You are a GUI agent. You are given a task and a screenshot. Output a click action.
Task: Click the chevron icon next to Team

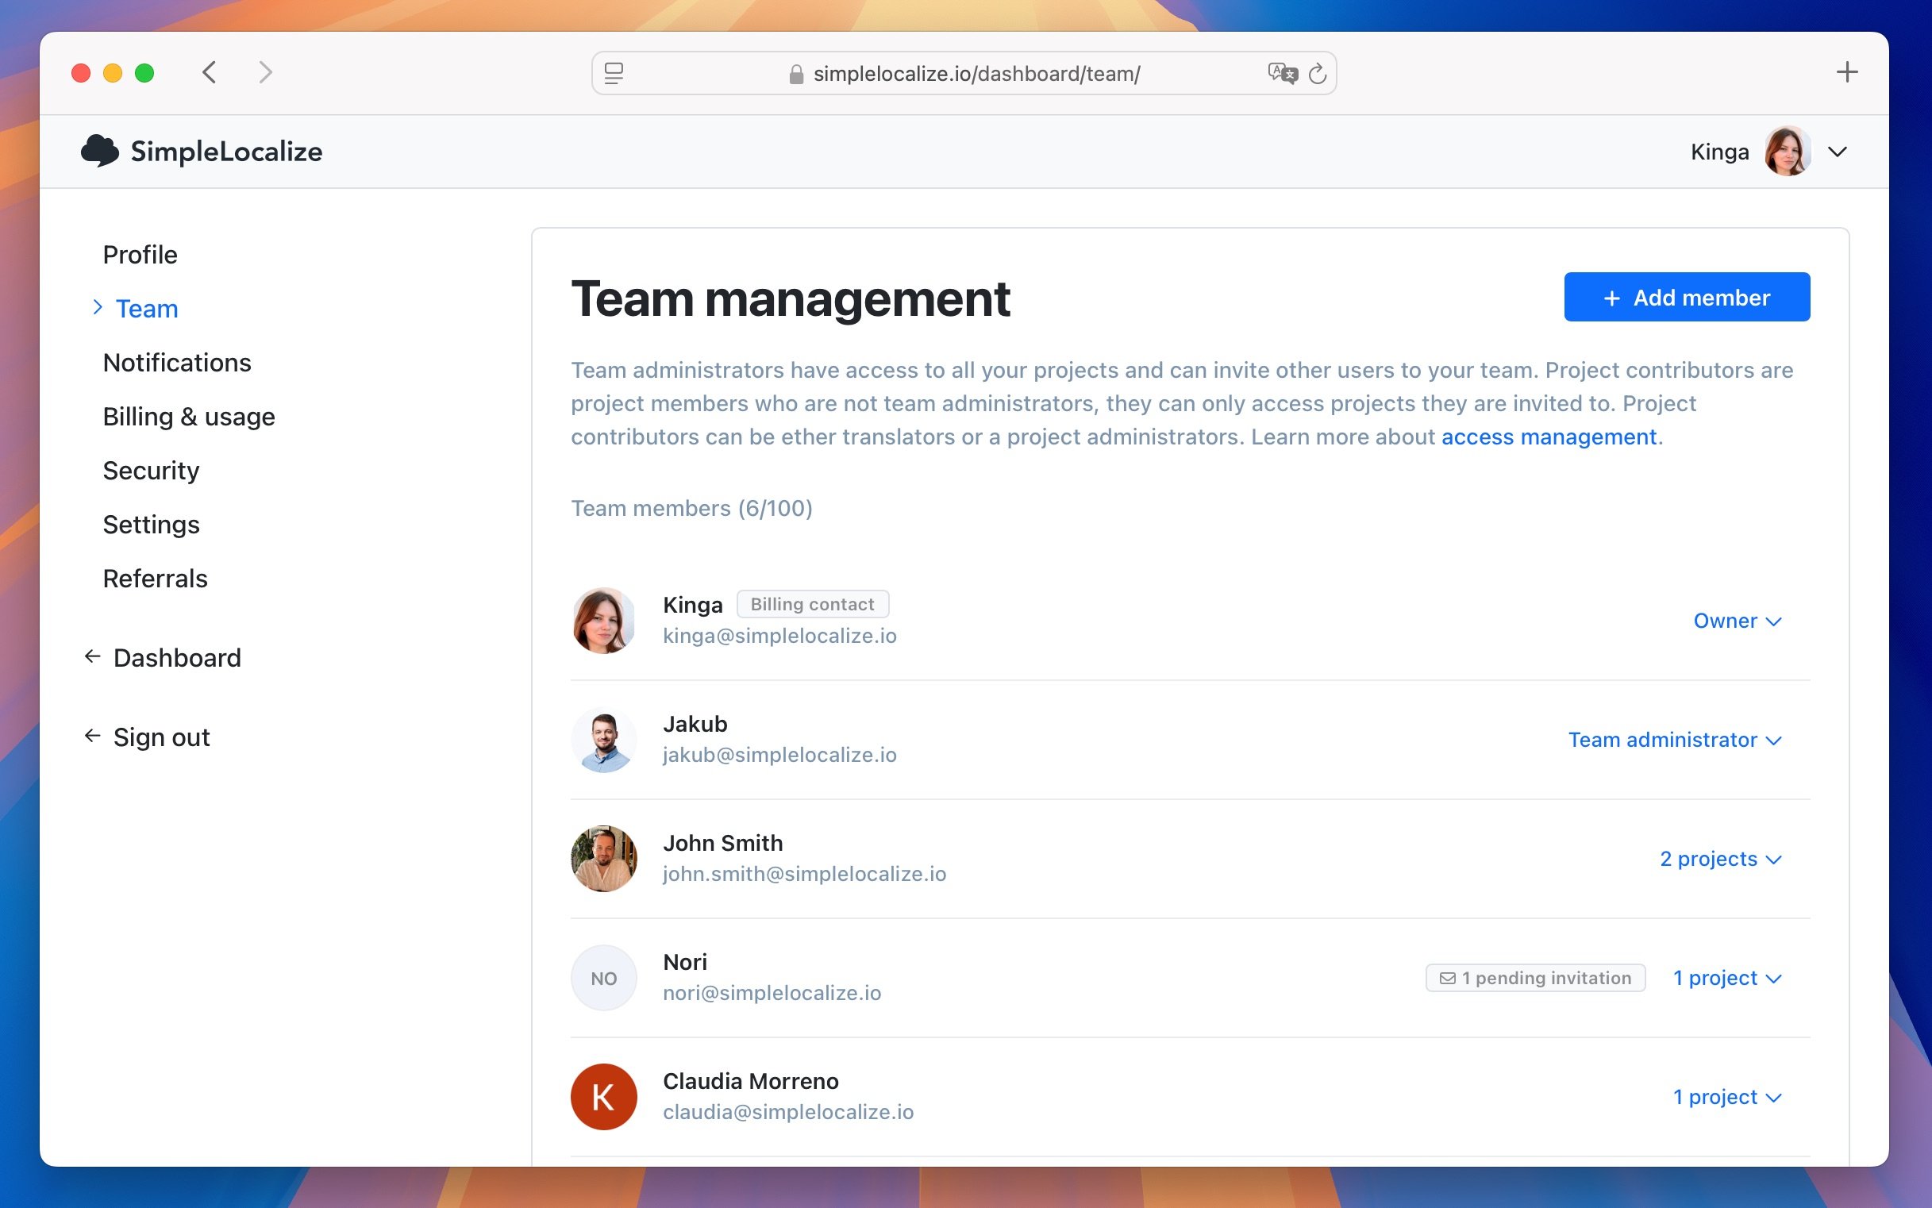[98, 307]
